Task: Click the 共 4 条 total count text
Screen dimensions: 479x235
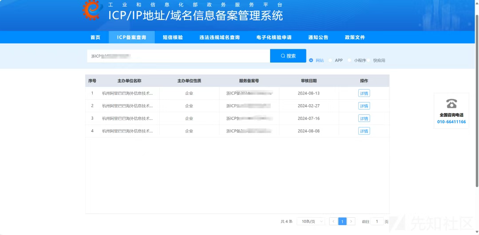Action: click(287, 221)
